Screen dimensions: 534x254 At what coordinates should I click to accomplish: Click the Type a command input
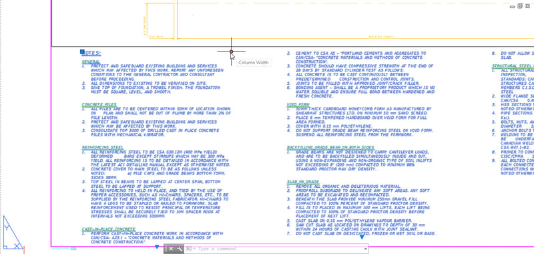point(279,249)
